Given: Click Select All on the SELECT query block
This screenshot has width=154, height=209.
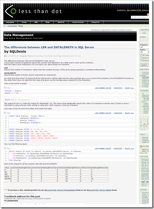Looking at the screenshot, I should [129, 148].
